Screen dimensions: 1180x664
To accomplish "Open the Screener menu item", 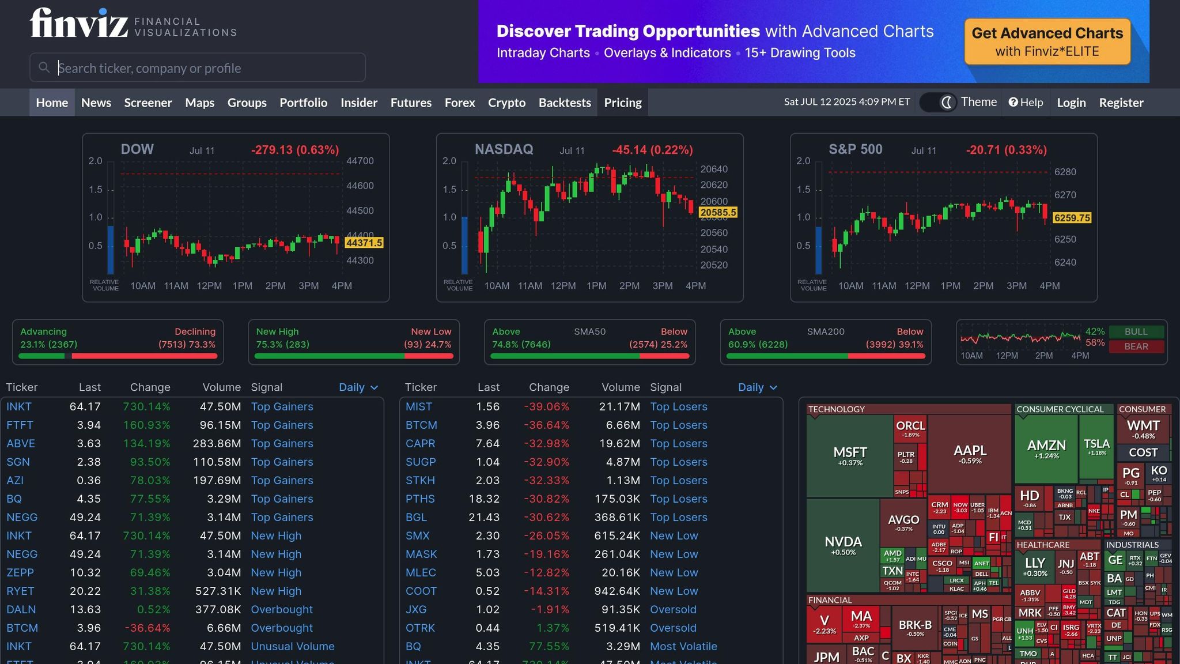I will pyautogui.click(x=148, y=102).
